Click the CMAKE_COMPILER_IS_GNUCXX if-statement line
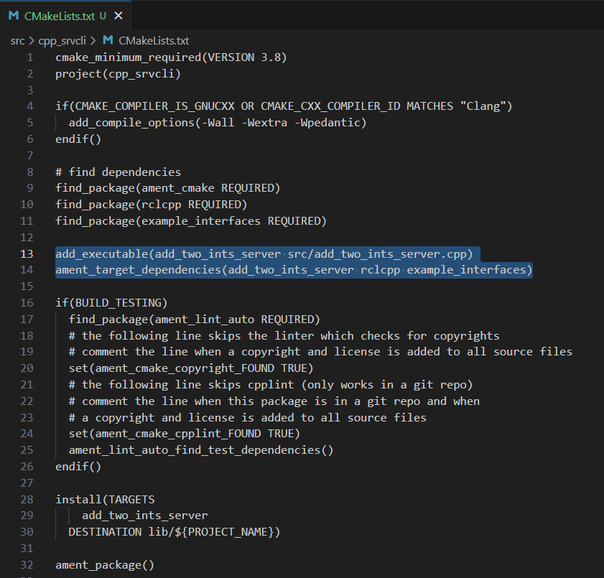604x578 pixels. click(x=284, y=106)
